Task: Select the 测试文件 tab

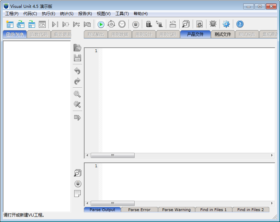Action: [223, 34]
